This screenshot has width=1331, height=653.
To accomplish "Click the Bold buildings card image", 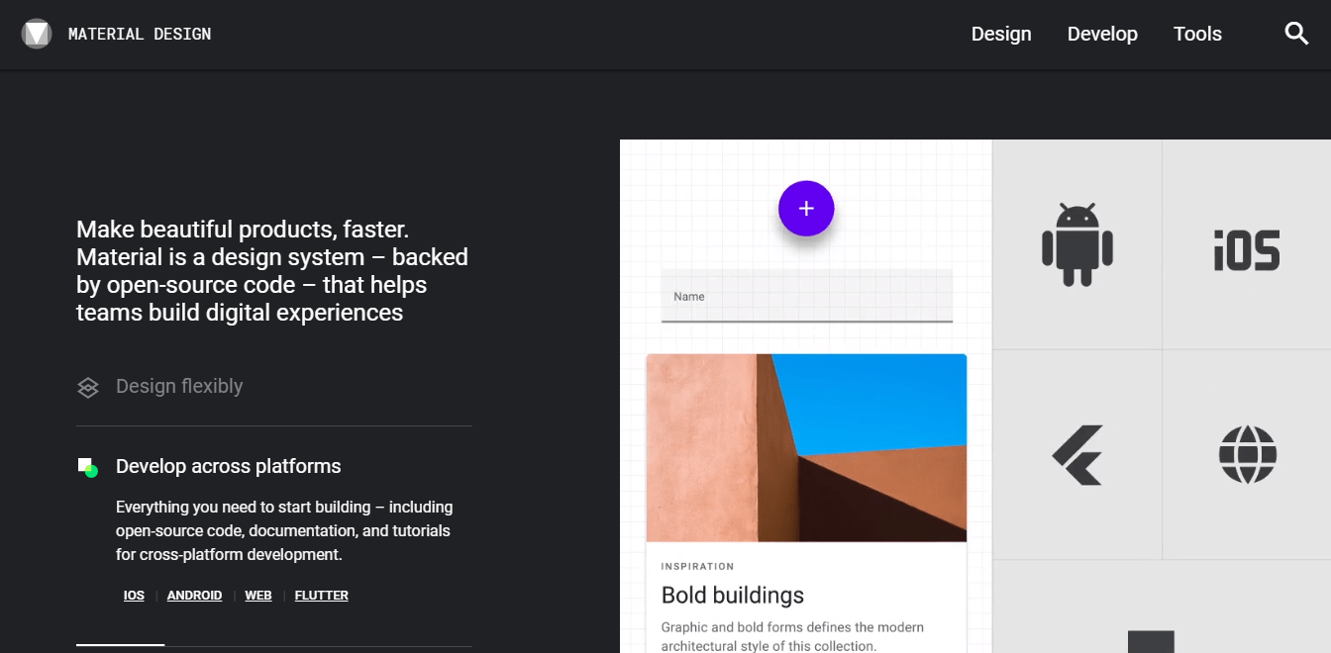I will [806, 448].
